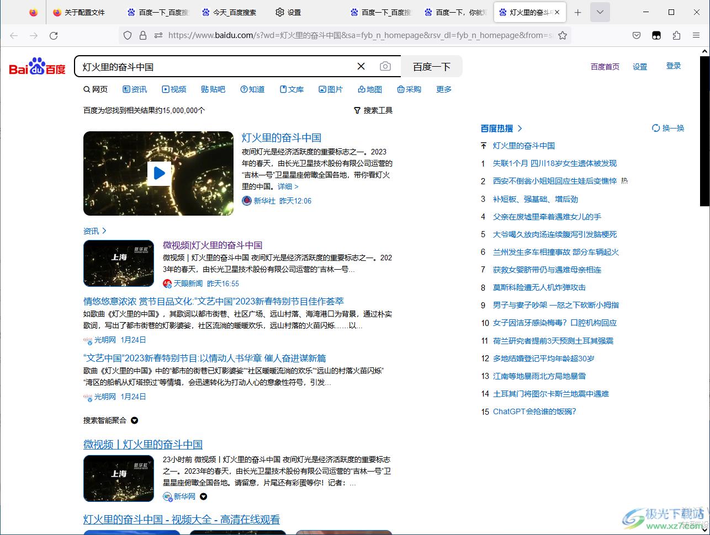The image size is (710, 535).
Task: Refresh hot searches with 换一换
Action: [x=668, y=128]
